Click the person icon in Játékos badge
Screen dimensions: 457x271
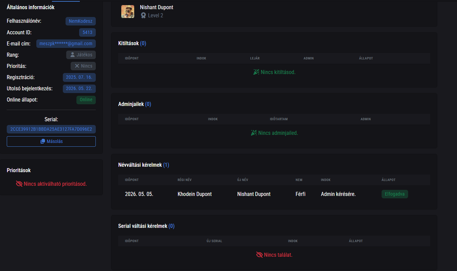point(73,55)
